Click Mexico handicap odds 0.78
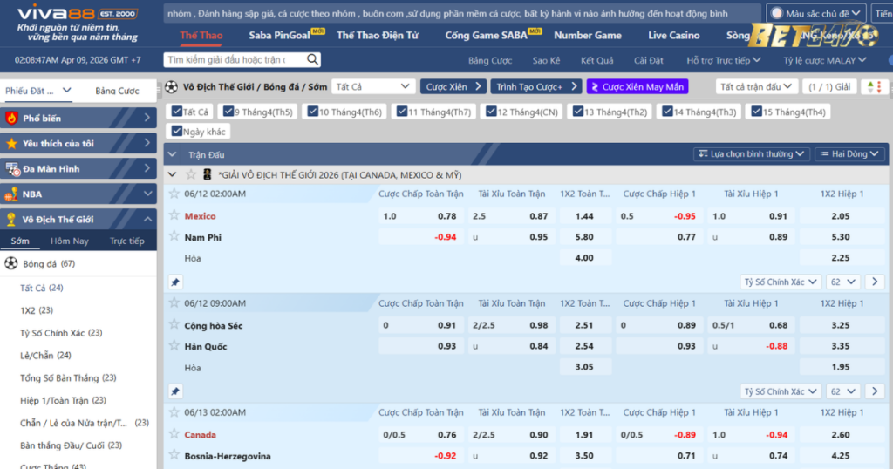The image size is (893, 469). pyautogui.click(x=446, y=216)
